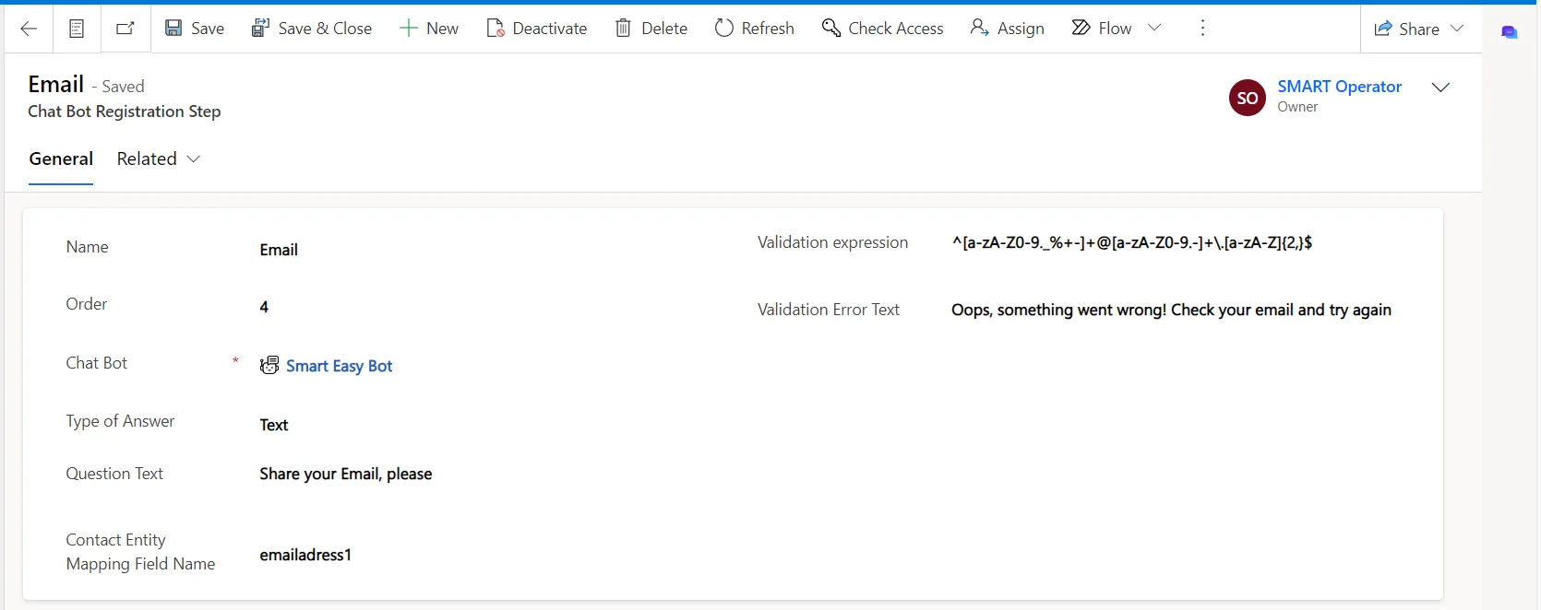Open the SMART Operator owner link

(x=1339, y=87)
